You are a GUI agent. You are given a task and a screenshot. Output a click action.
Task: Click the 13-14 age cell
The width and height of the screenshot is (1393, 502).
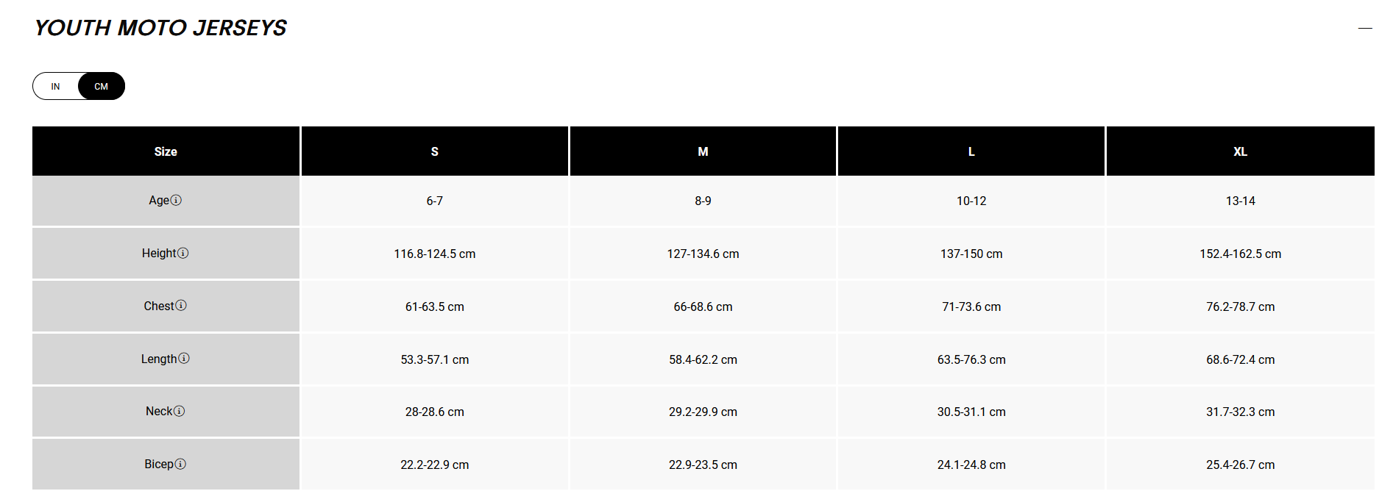[x=1241, y=201]
